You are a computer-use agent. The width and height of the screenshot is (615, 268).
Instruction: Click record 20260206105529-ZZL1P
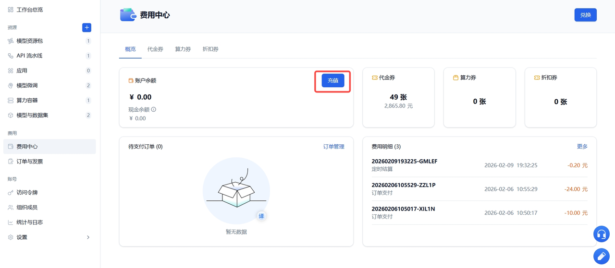pos(404,185)
